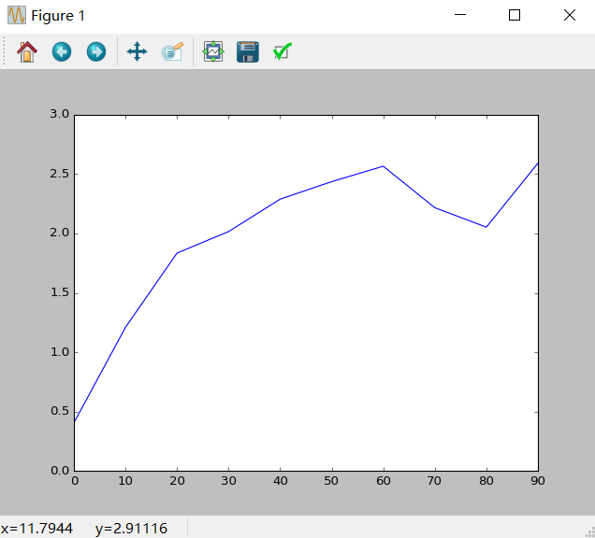The image size is (595, 538).
Task: Click x-axis label 30
Action: (229, 481)
